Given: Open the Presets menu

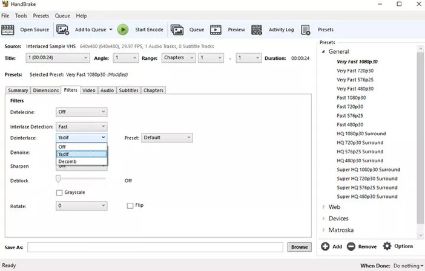Looking at the screenshot, I should click(x=41, y=16).
